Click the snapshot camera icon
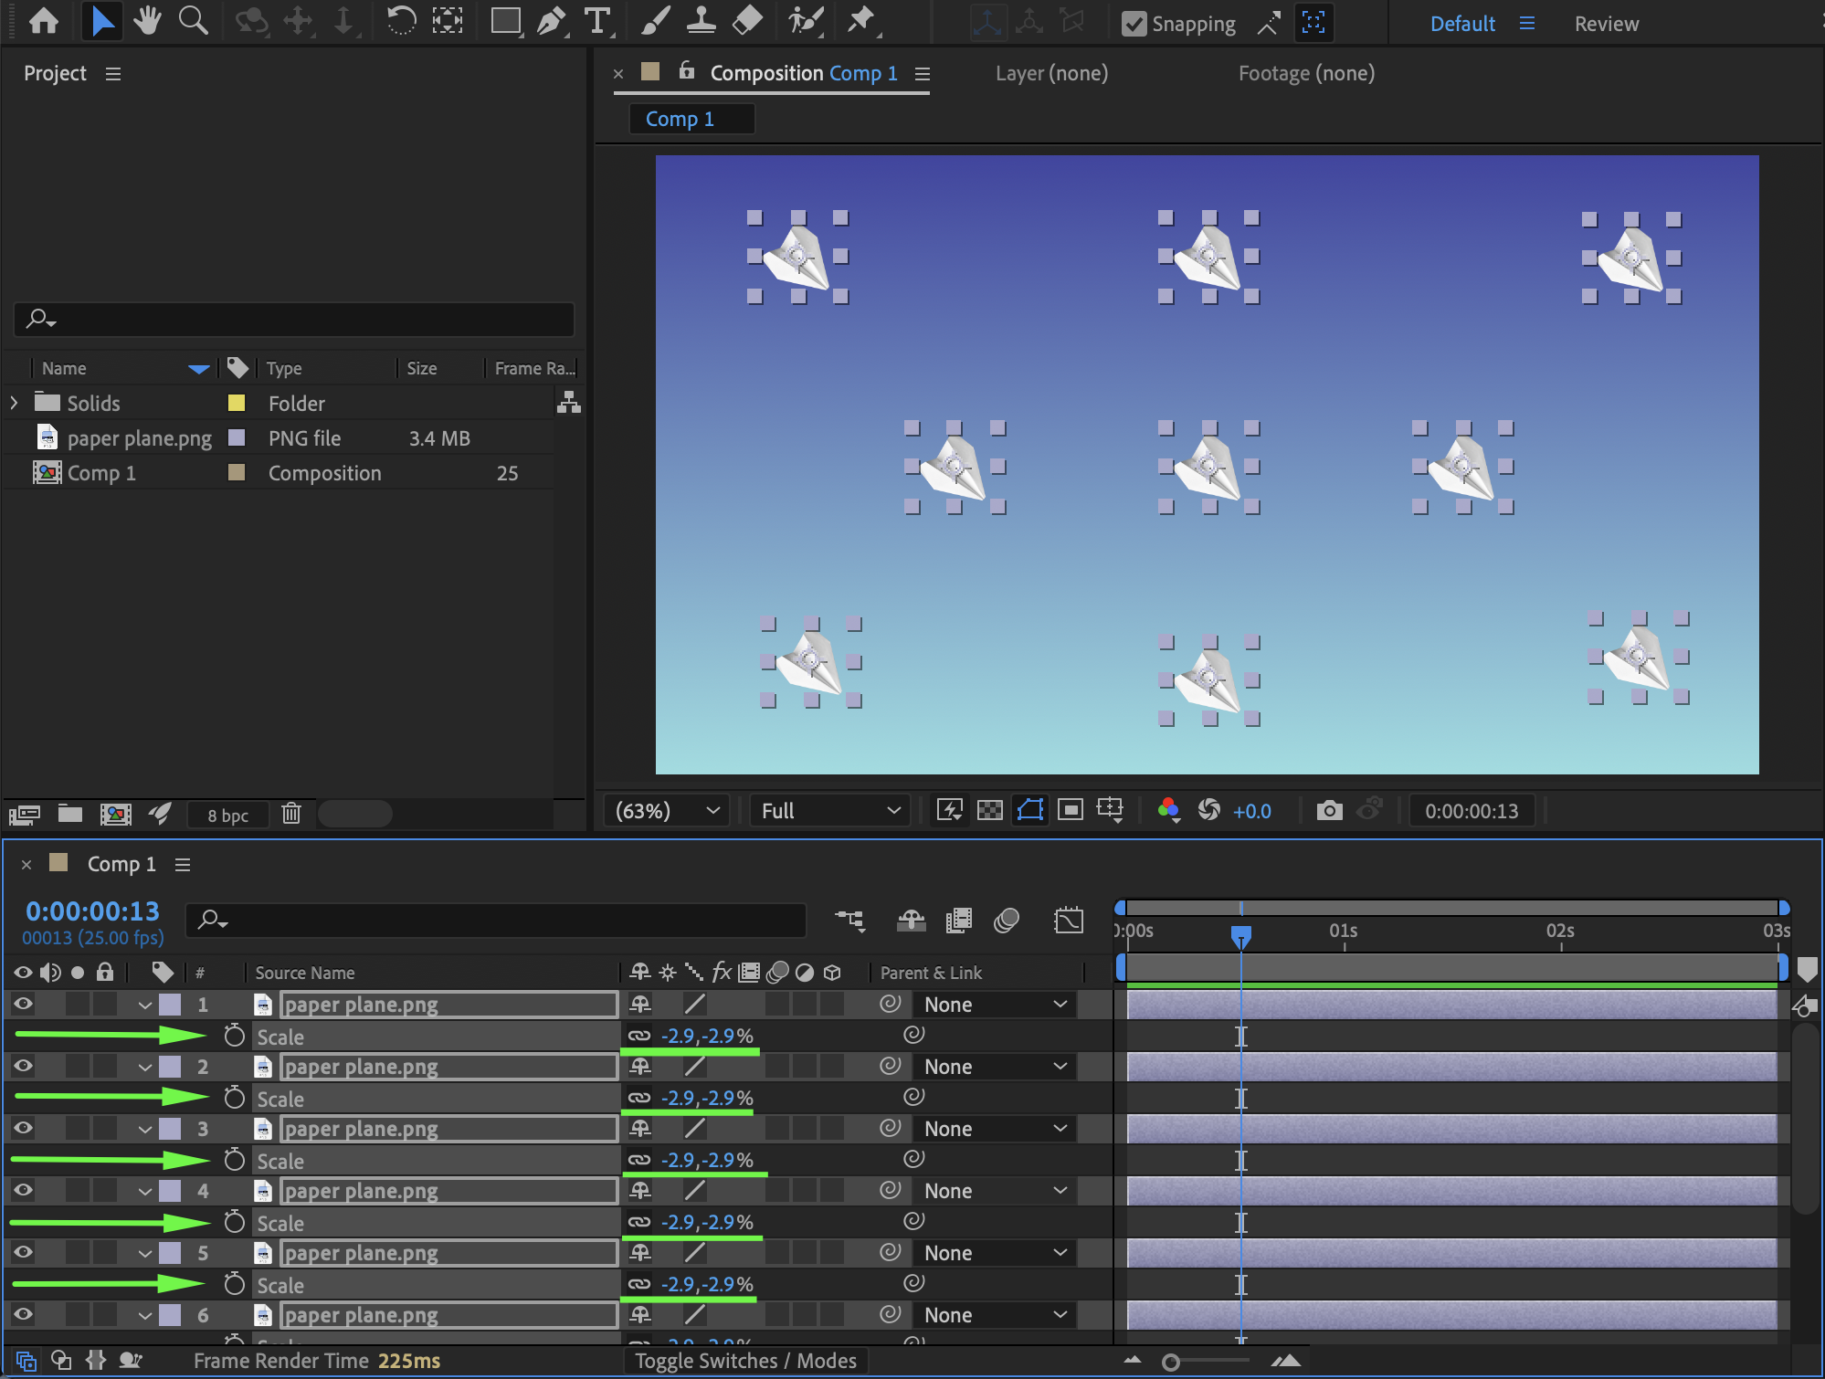The height and width of the screenshot is (1379, 1825). click(x=1329, y=810)
